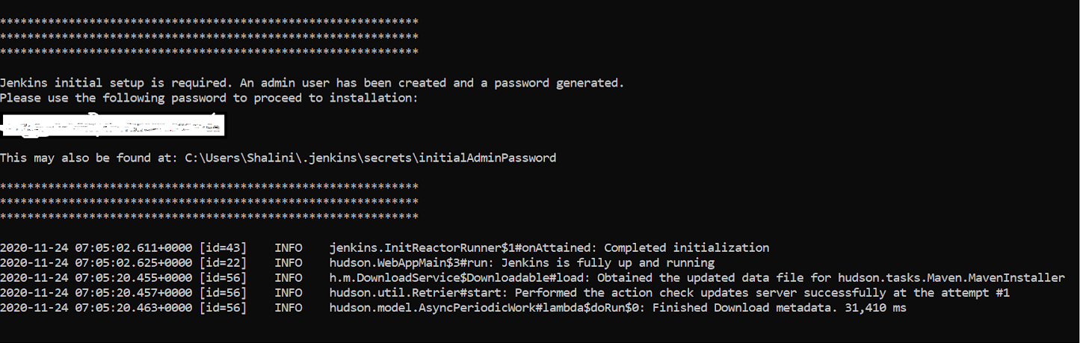Click the 'Completed initialization' message
The height and width of the screenshot is (343, 1080).
coord(686,247)
